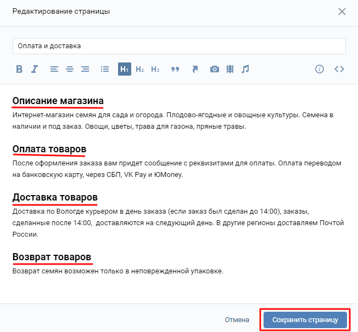358x332 pixels.
Task: Align text to the right
Action: point(85,69)
